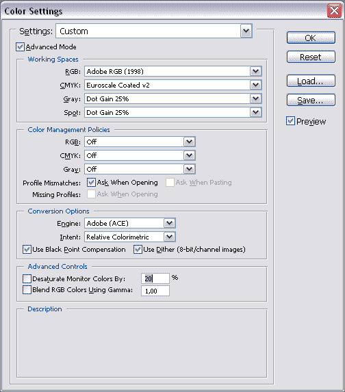Open Color Management Policies RGB dropdown
345x392 pixels.
pos(140,142)
